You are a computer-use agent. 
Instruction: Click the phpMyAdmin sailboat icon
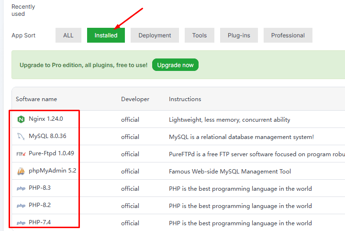pyautogui.click(x=21, y=171)
